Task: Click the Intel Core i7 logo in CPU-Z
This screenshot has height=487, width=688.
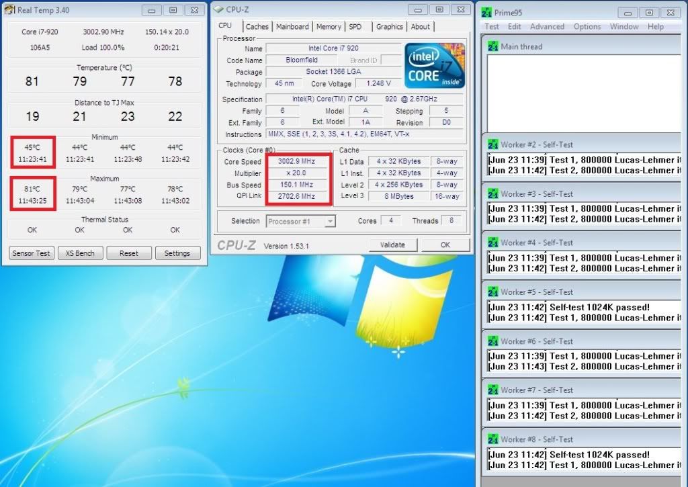Action: point(435,65)
